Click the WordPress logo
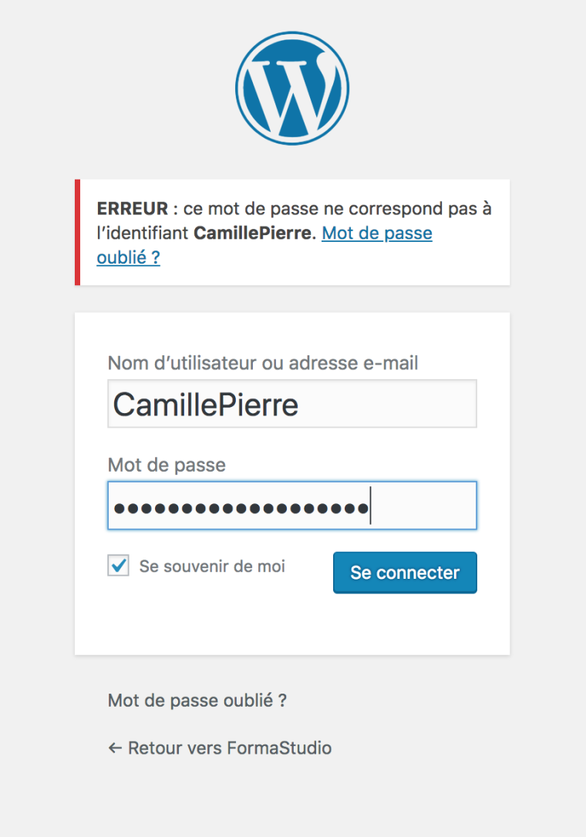 coord(292,88)
